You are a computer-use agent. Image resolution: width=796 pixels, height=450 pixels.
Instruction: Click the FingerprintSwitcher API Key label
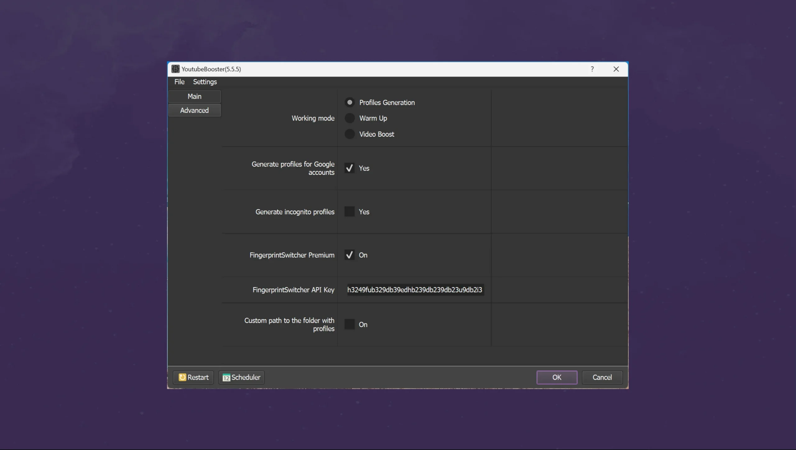[x=293, y=290]
